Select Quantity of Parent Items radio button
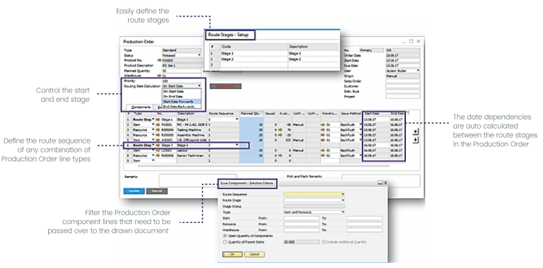543x268 pixels. (x=225, y=242)
